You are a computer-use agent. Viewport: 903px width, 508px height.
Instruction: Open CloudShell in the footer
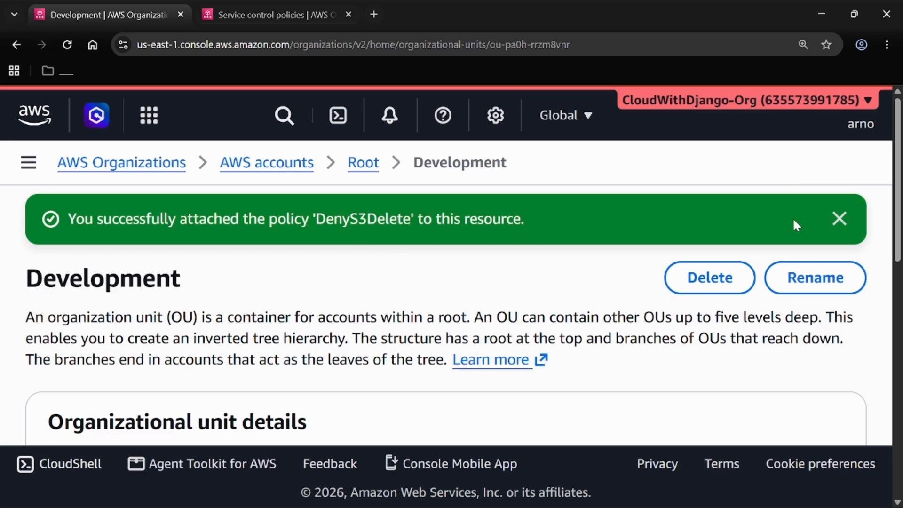59,464
